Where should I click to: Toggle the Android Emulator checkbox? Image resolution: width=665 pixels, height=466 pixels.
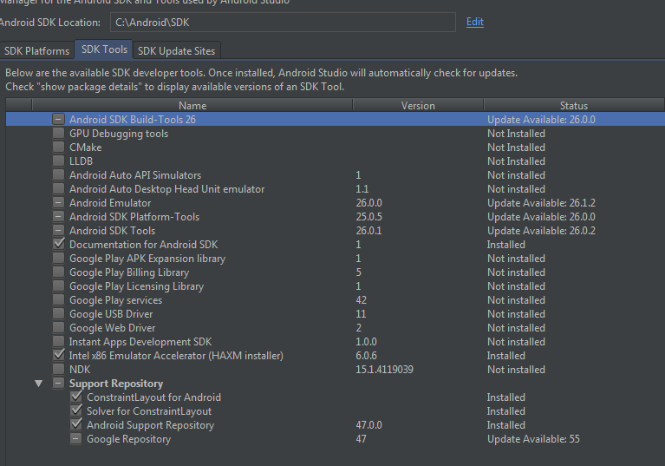(x=59, y=203)
